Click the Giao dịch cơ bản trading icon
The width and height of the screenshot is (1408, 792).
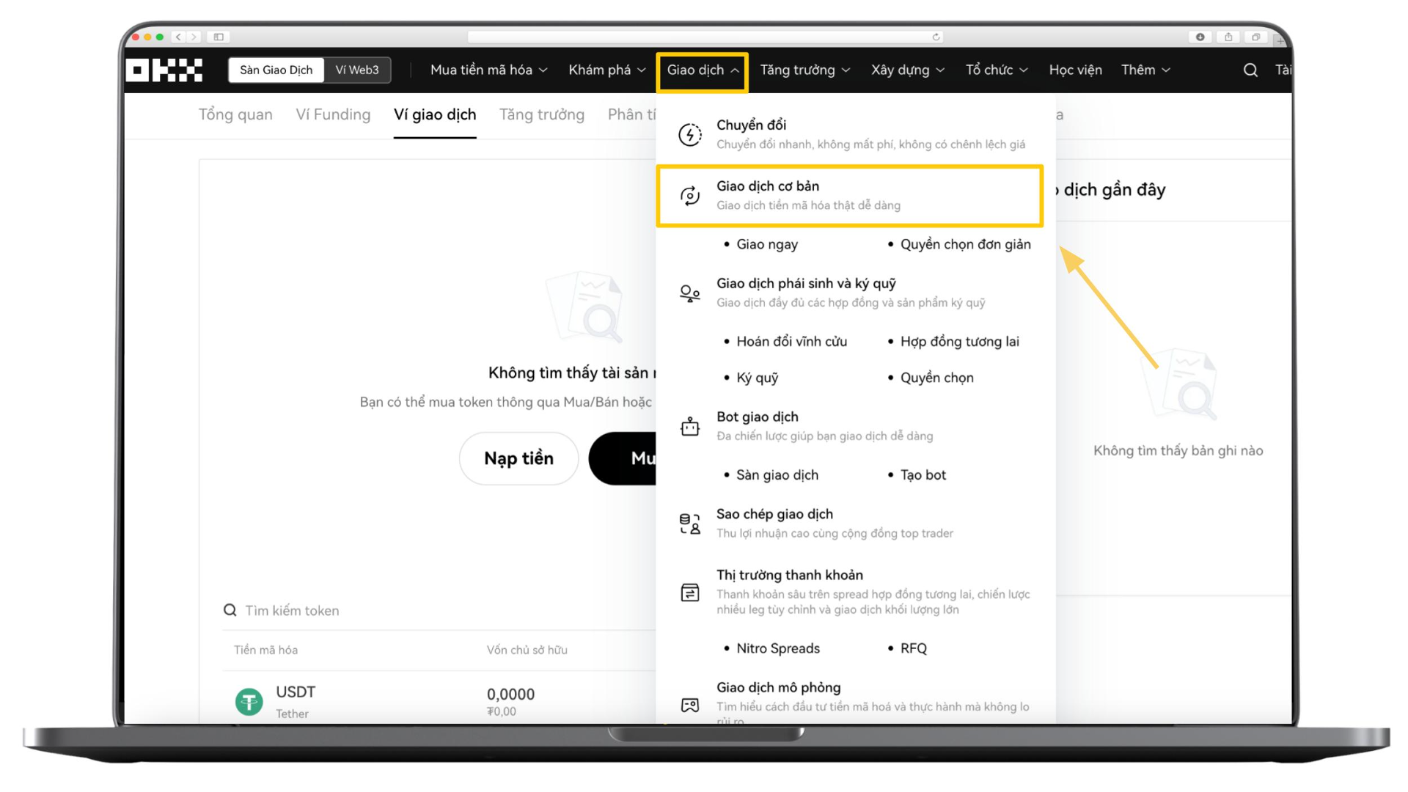[691, 194]
